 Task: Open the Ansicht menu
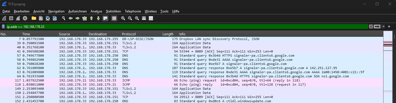39,11
